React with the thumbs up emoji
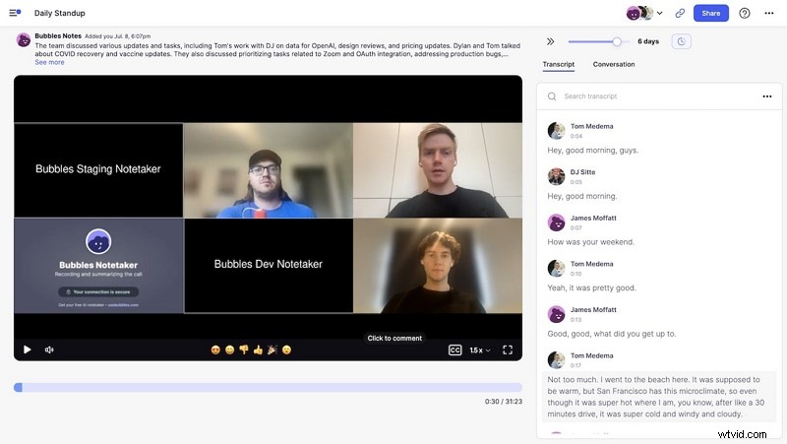 pyautogui.click(x=258, y=349)
